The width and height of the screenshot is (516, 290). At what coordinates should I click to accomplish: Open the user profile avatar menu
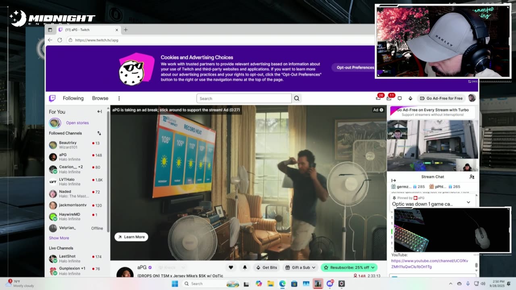472,98
